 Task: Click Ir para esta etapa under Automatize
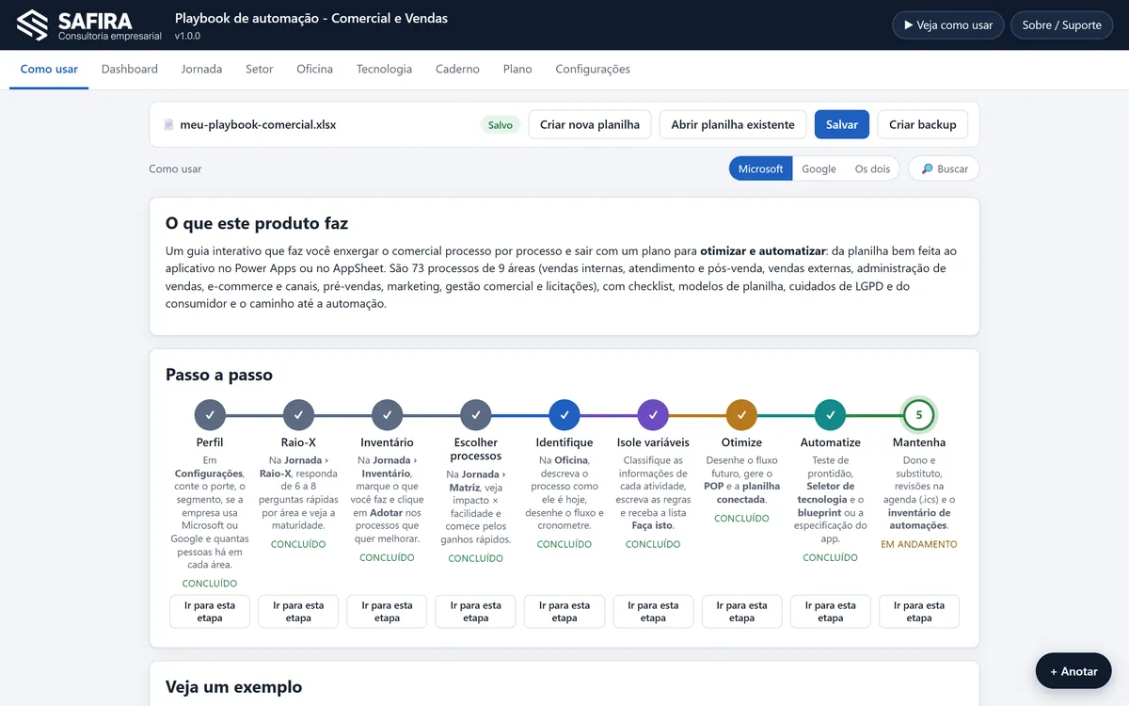click(830, 612)
